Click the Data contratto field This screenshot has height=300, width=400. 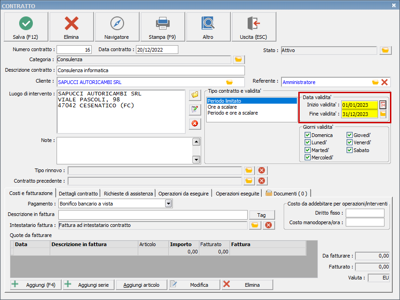coord(157,49)
